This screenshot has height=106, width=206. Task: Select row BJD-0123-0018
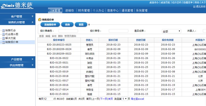point(122,76)
